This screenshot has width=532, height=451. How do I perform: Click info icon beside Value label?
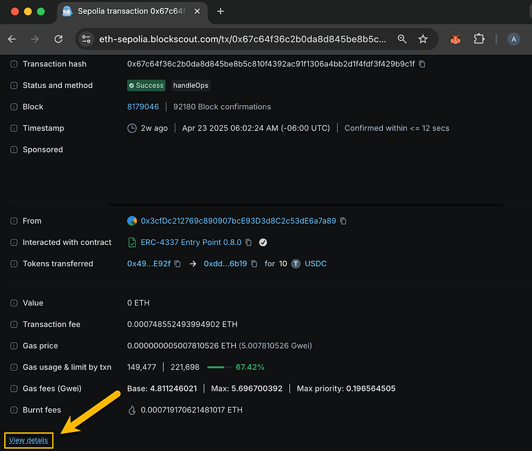pyautogui.click(x=14, y=303)
